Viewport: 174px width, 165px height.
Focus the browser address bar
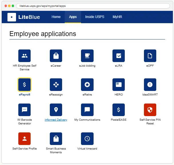point(93,6)
